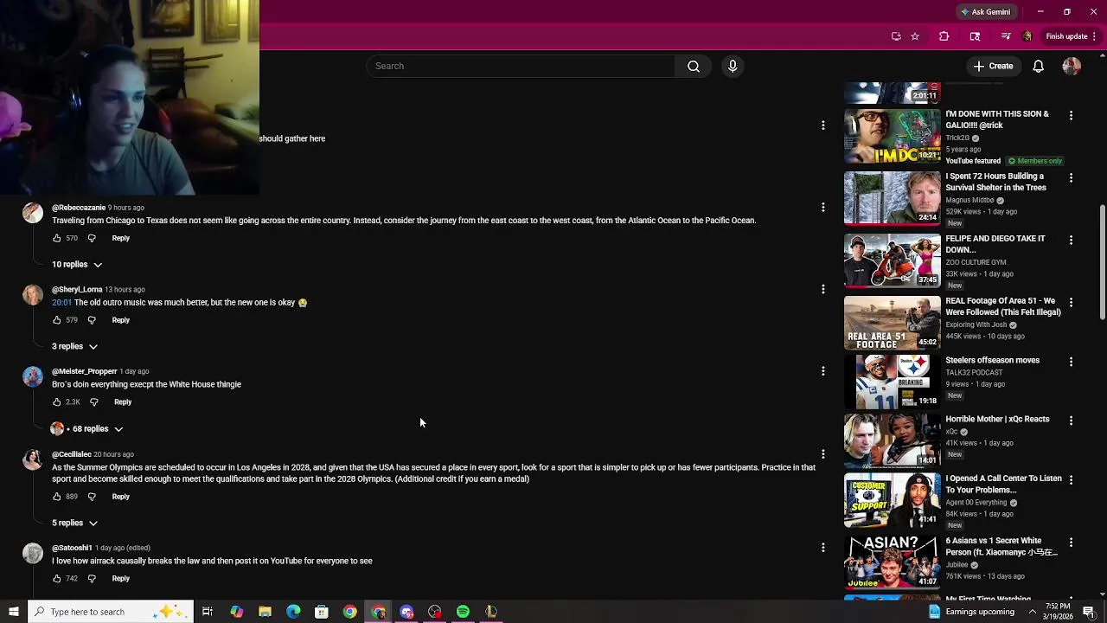
Task: Open options menu for Sheryl_Lorna's comment
Action: point(822,289)
